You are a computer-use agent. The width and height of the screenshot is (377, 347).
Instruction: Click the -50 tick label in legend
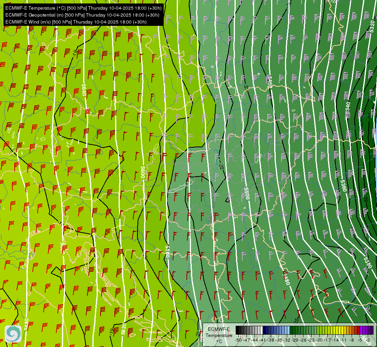coord(238,340)
